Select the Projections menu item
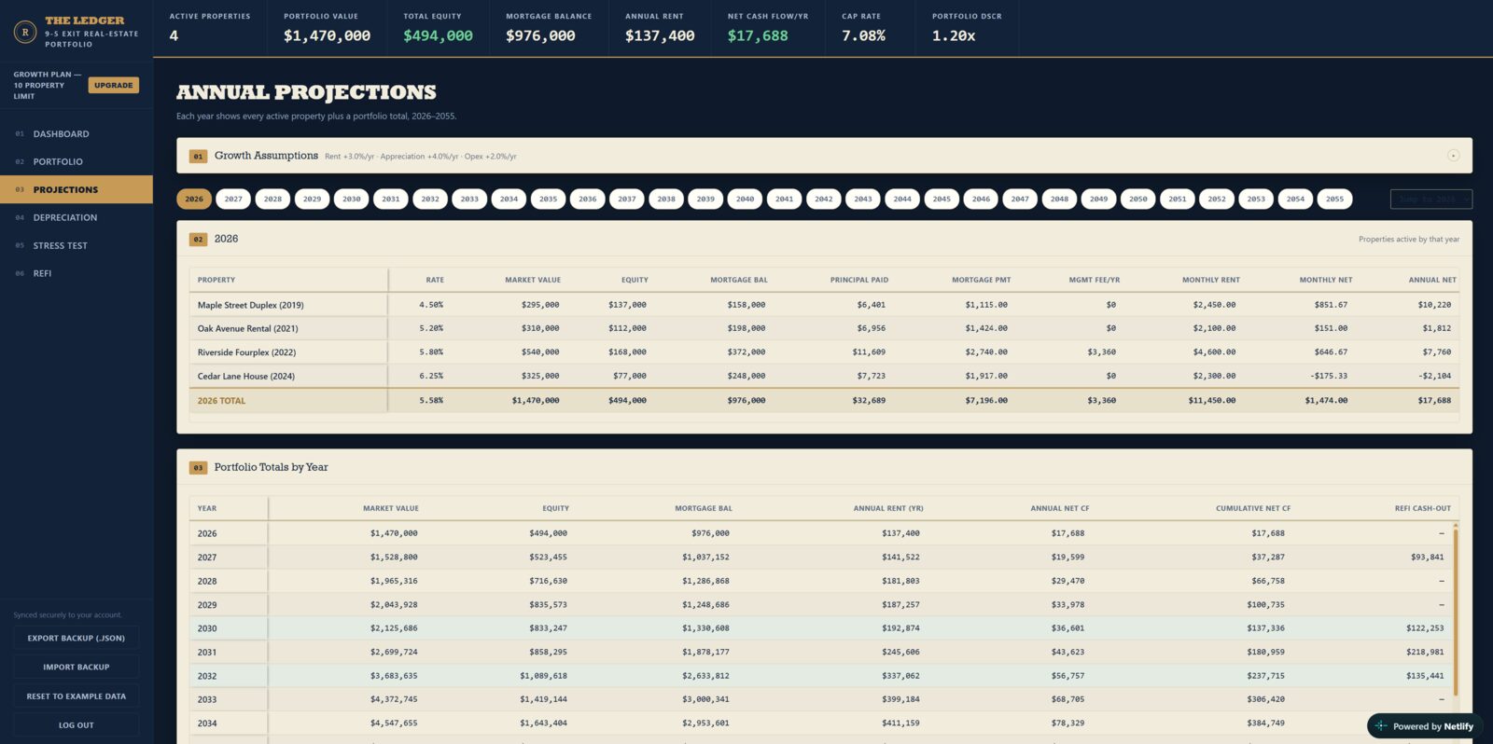The image size is (1493, 744). point(77,189)
